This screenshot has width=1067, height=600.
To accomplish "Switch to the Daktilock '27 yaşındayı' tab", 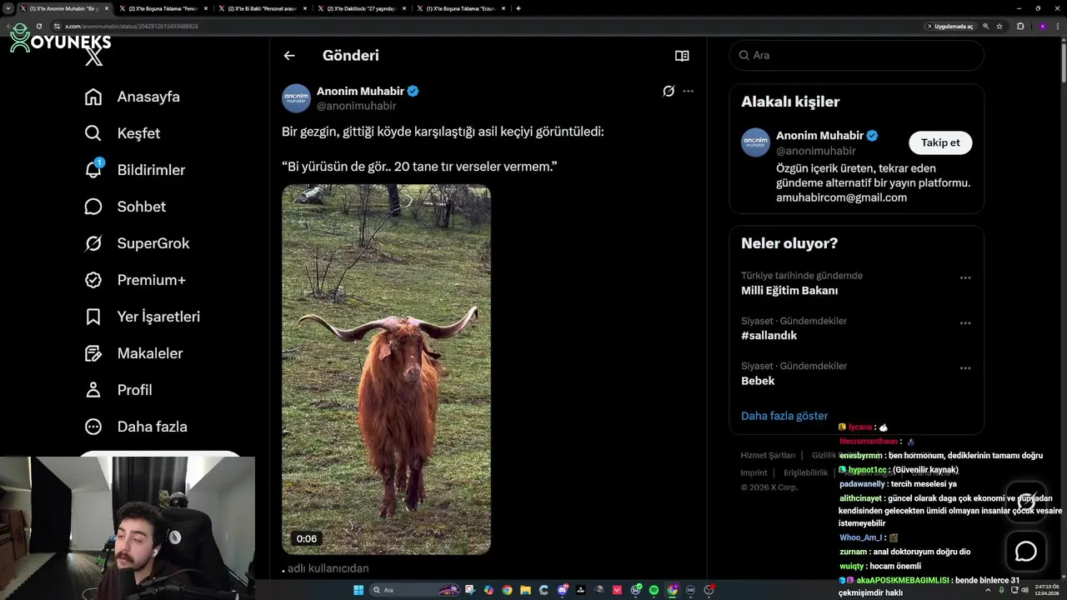I will coord(361,8).
